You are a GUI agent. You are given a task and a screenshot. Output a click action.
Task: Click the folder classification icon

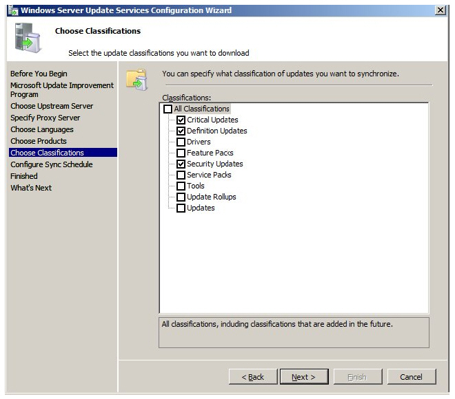point(137,79)
